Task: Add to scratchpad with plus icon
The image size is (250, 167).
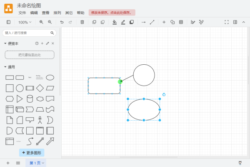Action: tap(42, 43)
